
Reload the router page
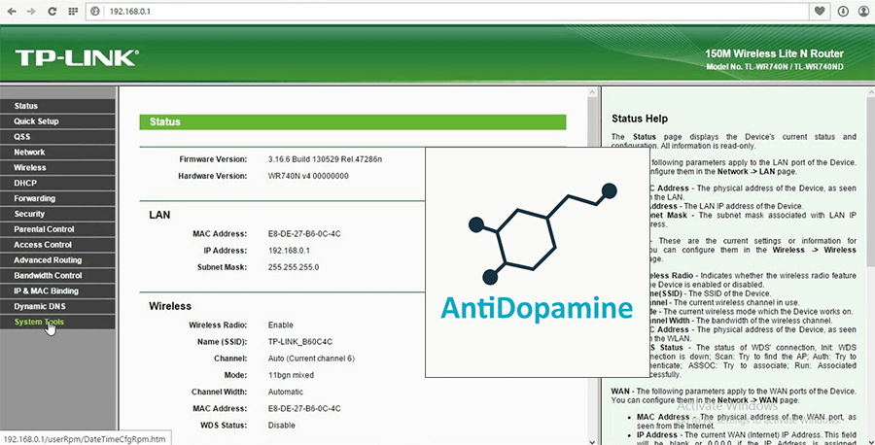52,11
